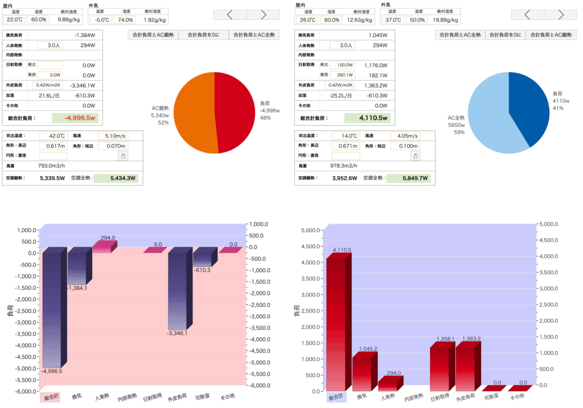
Task: Click the pink-highlighted 総合計 axis label
Action: pyautogui.click(x=50, y=397)
